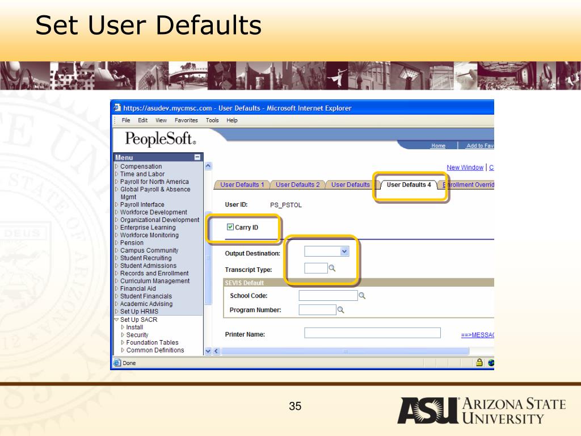Click the ==>MESSAGE link
Viewport: 581px width, 436px height.
click(x=477, y=335)
